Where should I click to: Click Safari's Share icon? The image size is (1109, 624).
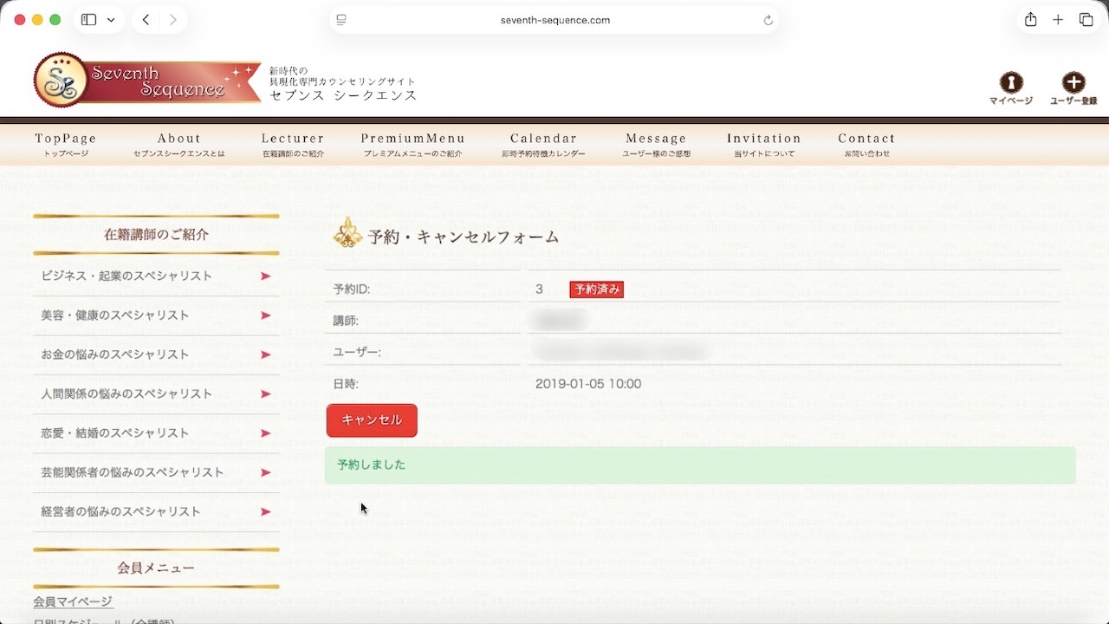click(x=1030, y=20)
